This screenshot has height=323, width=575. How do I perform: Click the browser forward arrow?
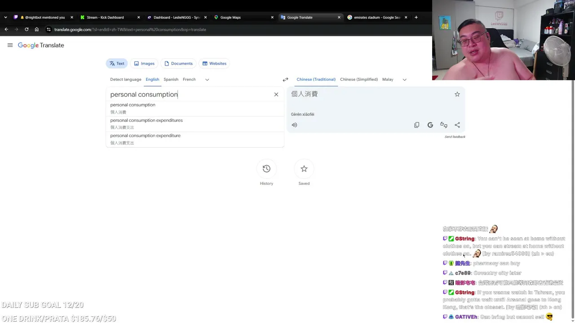pyautogui.click(x=17, y=30)
